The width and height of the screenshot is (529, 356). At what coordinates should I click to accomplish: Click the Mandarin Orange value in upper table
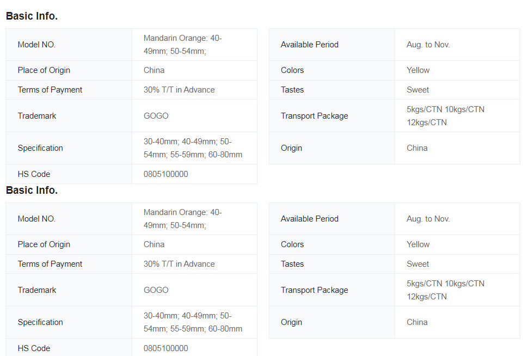coord(182,45)
